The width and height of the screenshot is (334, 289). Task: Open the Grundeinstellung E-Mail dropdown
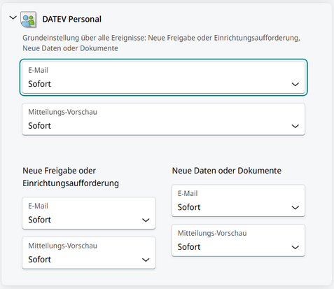point(163,77)
